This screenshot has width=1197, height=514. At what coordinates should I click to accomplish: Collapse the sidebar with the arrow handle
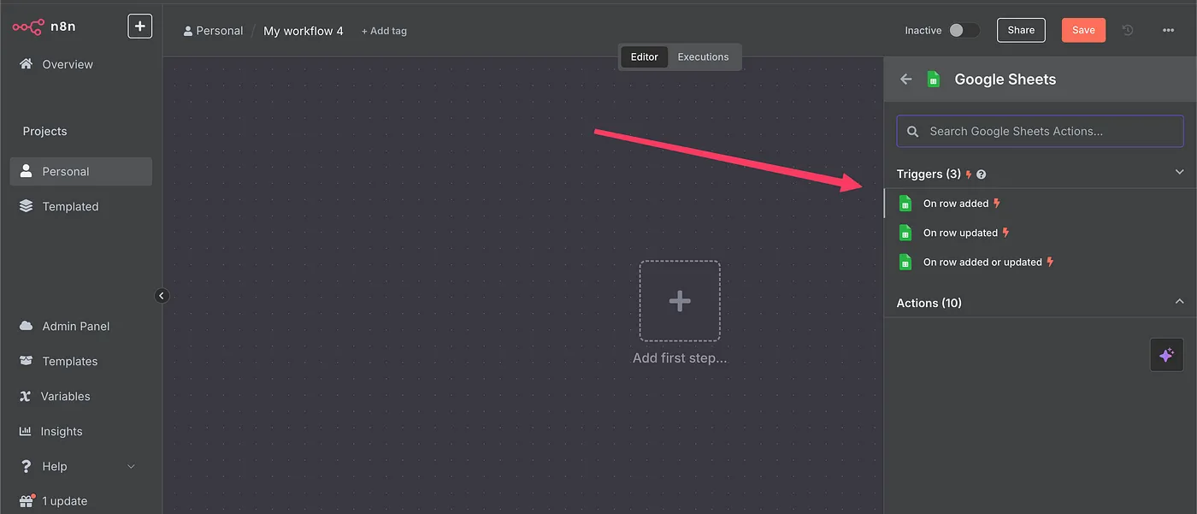point(162,296)
